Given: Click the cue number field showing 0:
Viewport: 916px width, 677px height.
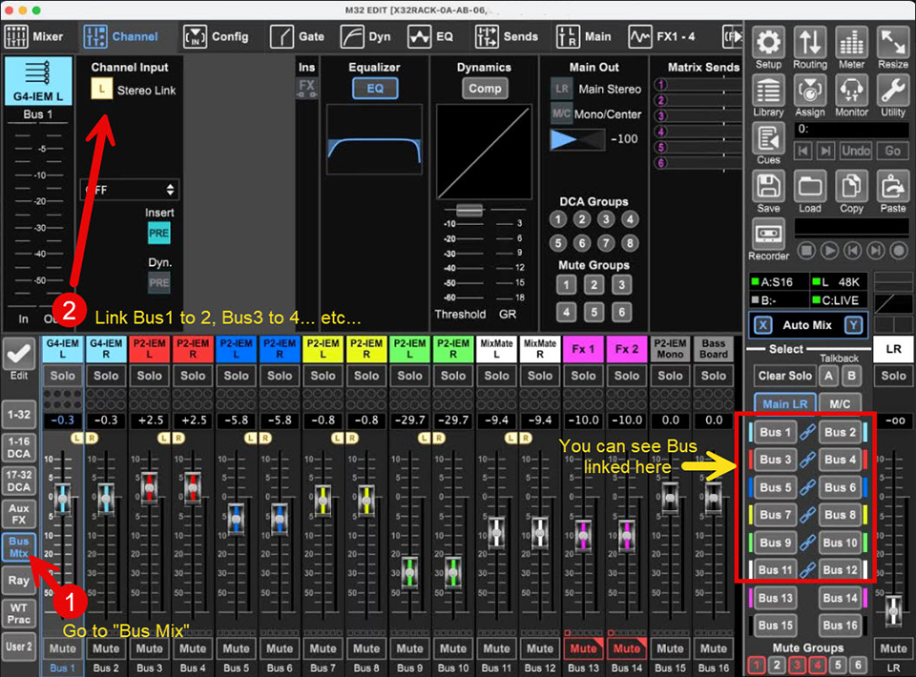Looking at the screenshot, I should tap(852, 129).
